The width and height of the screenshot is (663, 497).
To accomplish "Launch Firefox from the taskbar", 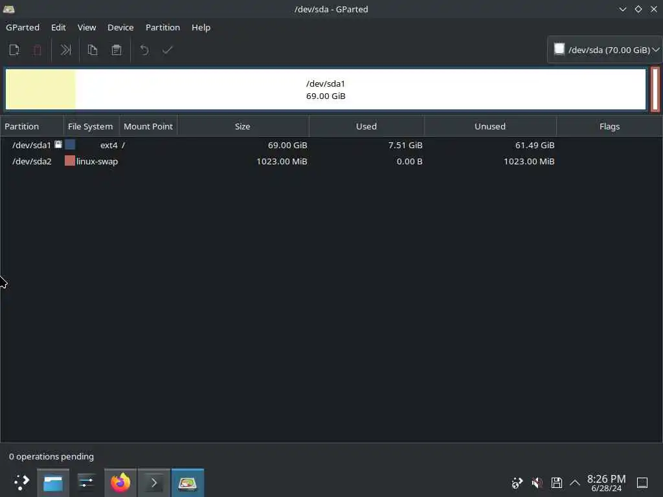I will tap(120, 483).
